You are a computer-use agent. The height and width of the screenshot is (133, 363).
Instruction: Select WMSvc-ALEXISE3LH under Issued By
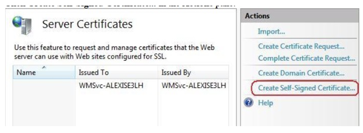coord(194,85)
